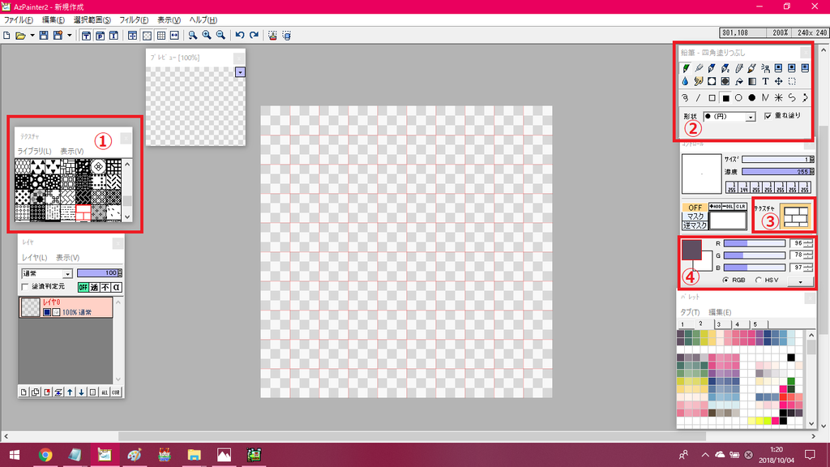Click the Redo arrow in toolbar
This screenshot has height=467, width=830.
click(254, 36)
